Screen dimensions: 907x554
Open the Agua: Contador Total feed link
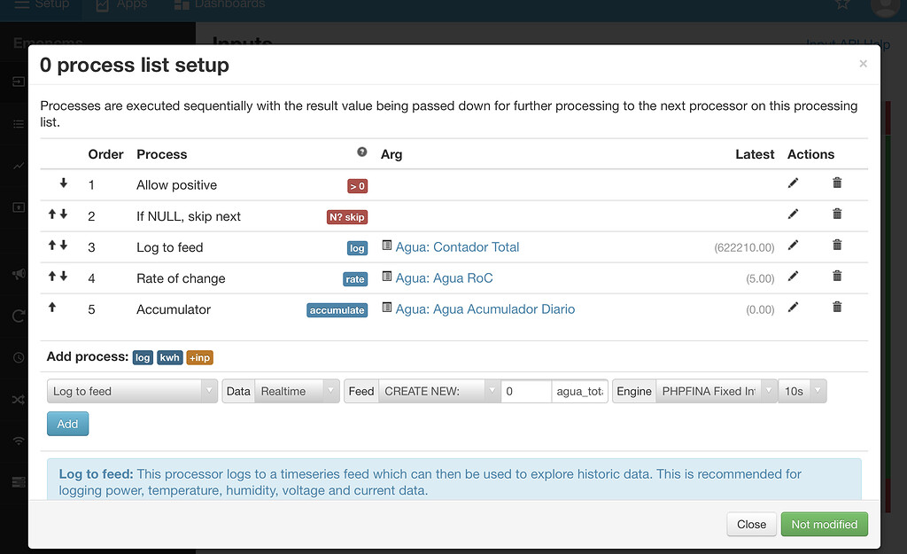click(458, 246)
